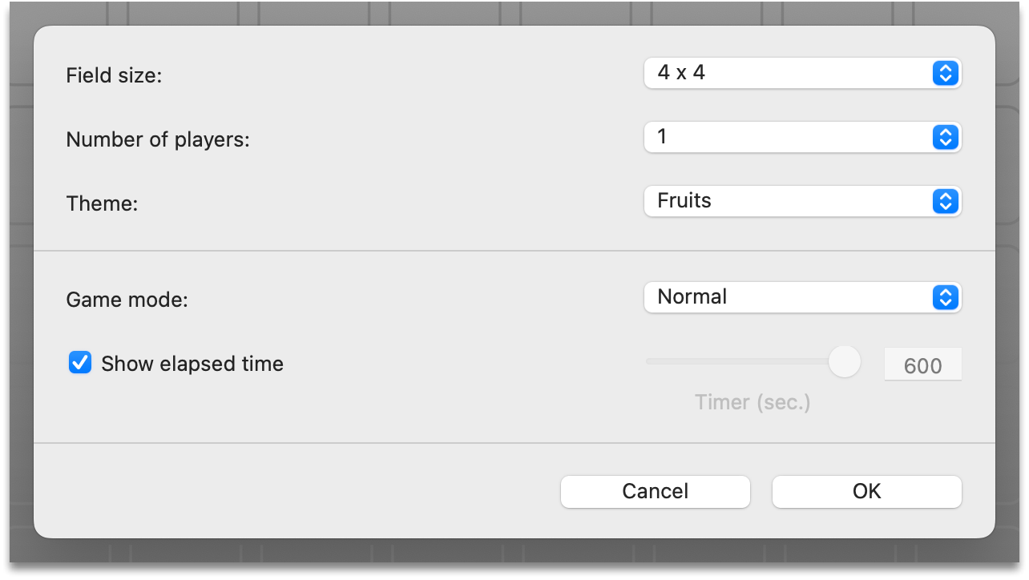Click the timer seconds field showing 600
1029x580 pixels.
coord(922,365)
